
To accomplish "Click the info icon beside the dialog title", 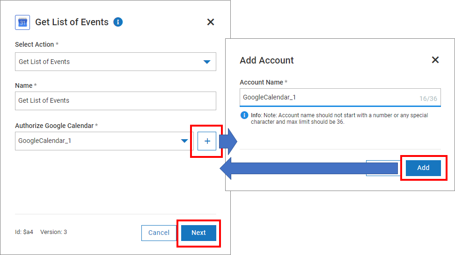I will tap(118, 22).
